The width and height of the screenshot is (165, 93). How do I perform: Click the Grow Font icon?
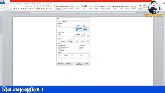(x=26, y=6)
